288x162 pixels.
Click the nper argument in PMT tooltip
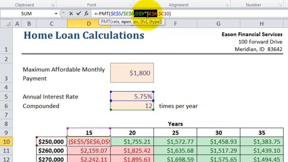click(x=126, y=22)
